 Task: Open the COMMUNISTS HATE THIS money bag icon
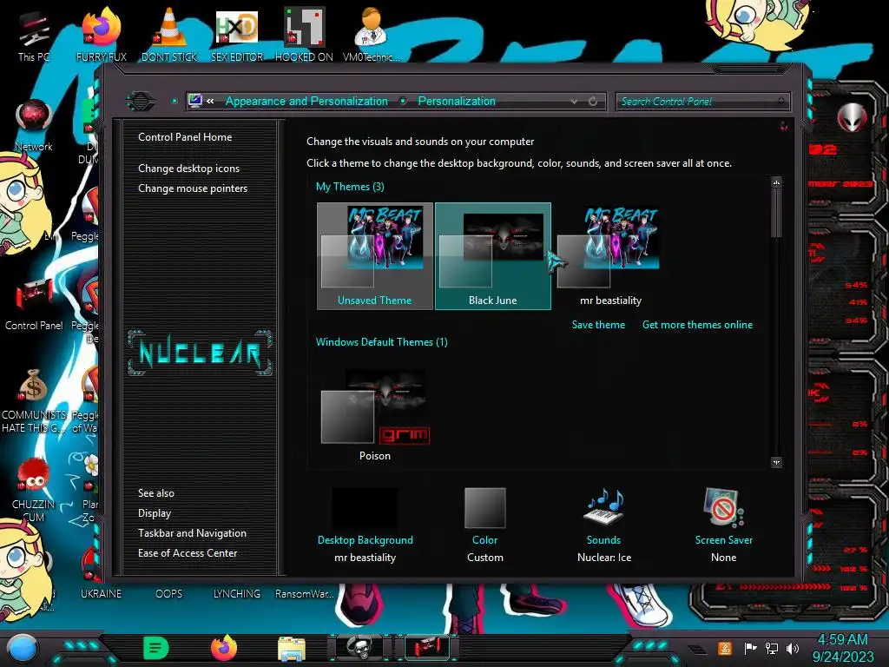pos(34,401)
